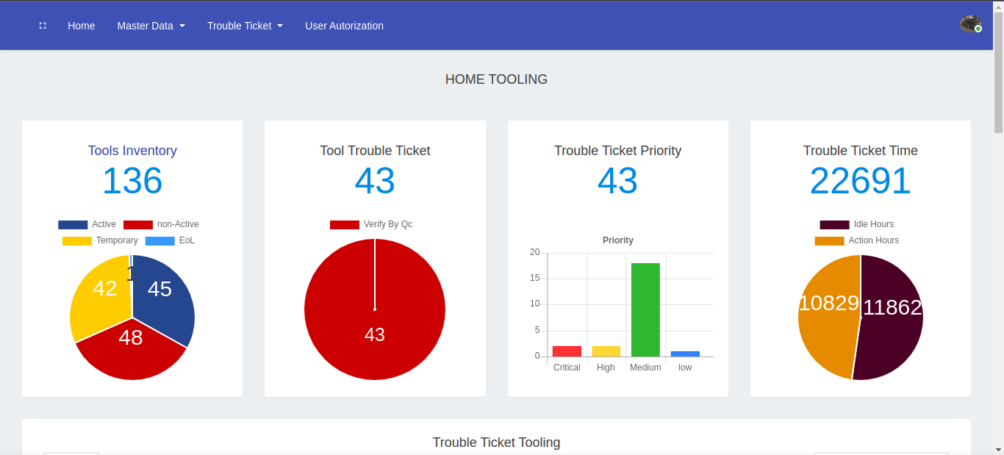Click the Tools Inventory title link
The width and height of the screenshot is (1004, 455).
[x=132, y=151]
